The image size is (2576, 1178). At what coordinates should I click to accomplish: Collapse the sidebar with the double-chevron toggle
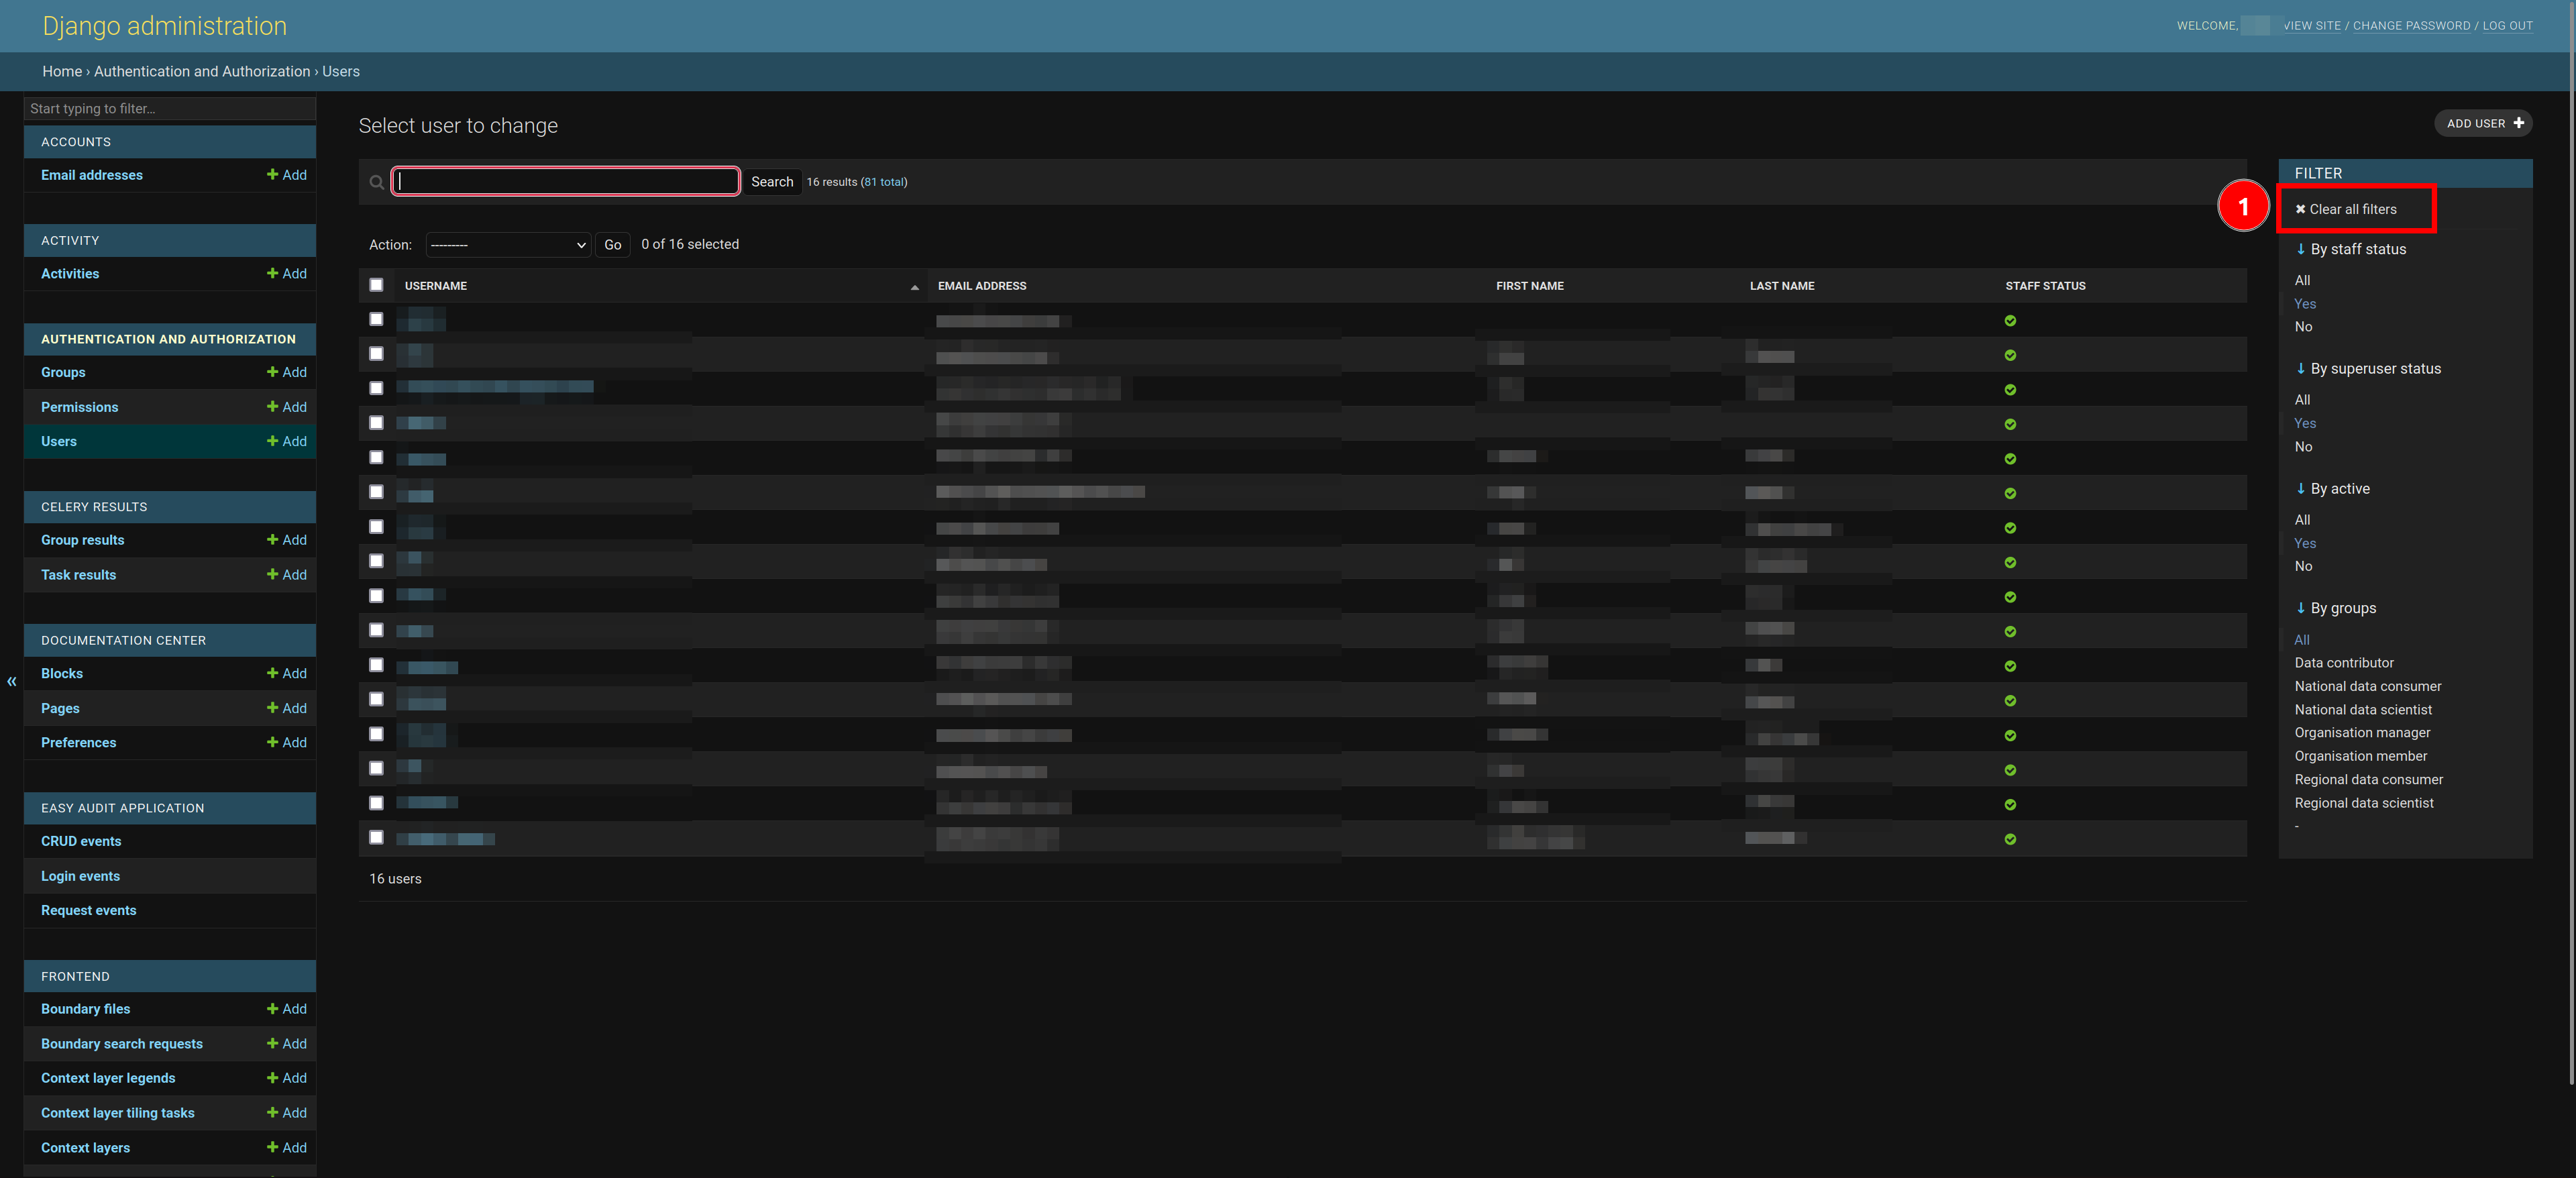(12, 681)
